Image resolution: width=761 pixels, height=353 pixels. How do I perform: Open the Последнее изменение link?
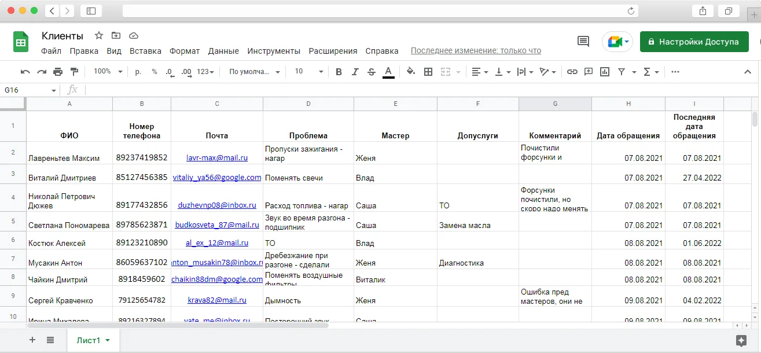[x=476, y=51]
